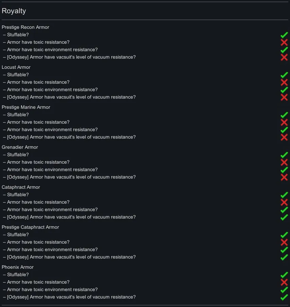
Task: Select the Prestige Recon Armor title
Action: point(25,27)
